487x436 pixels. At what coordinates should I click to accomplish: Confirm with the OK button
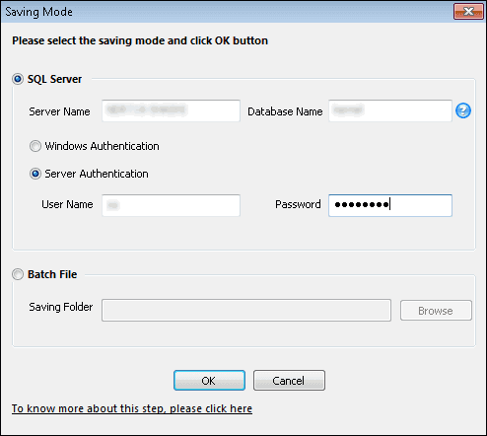click(x=209, y=381)
